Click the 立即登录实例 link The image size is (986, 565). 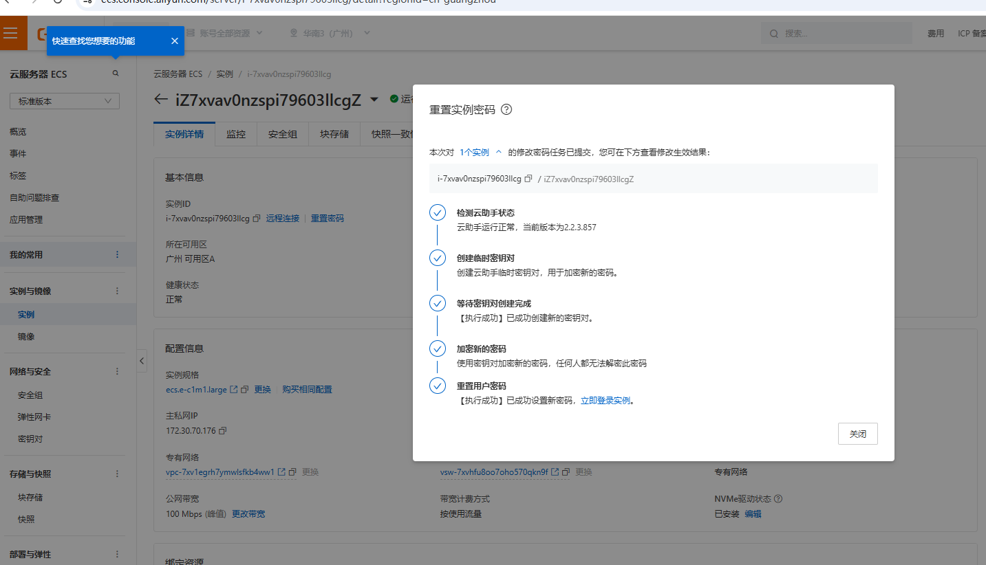[x=605, y=401]
